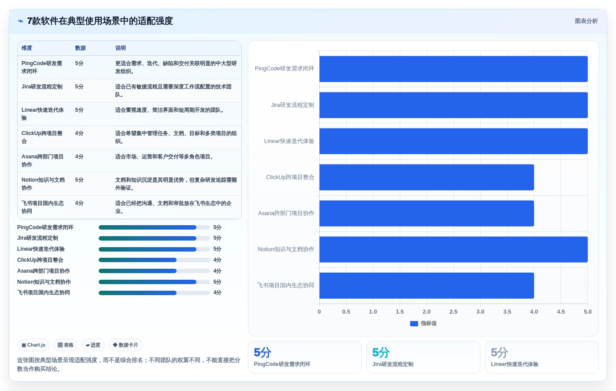Click the 飞书项目国内生态协同 chart bar
The height and width of the screenshot is (391, 616).
[427, 285]
